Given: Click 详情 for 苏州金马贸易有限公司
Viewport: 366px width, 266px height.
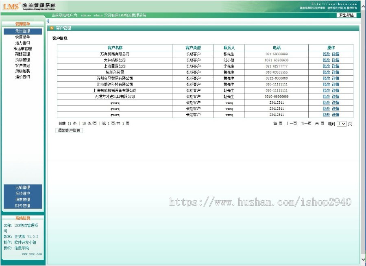Looking at the screenshot, I should 335,78.
